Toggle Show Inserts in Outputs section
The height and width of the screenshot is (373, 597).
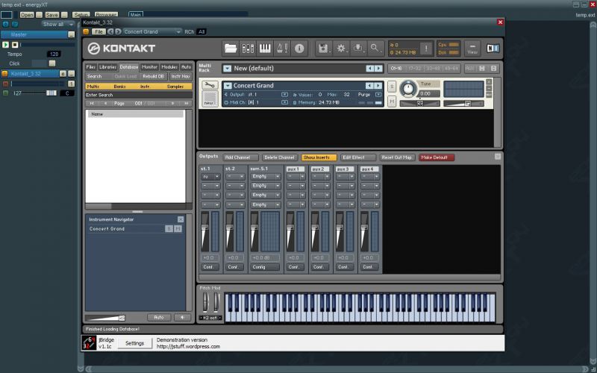pyautogui.click(x=319, y=157)
